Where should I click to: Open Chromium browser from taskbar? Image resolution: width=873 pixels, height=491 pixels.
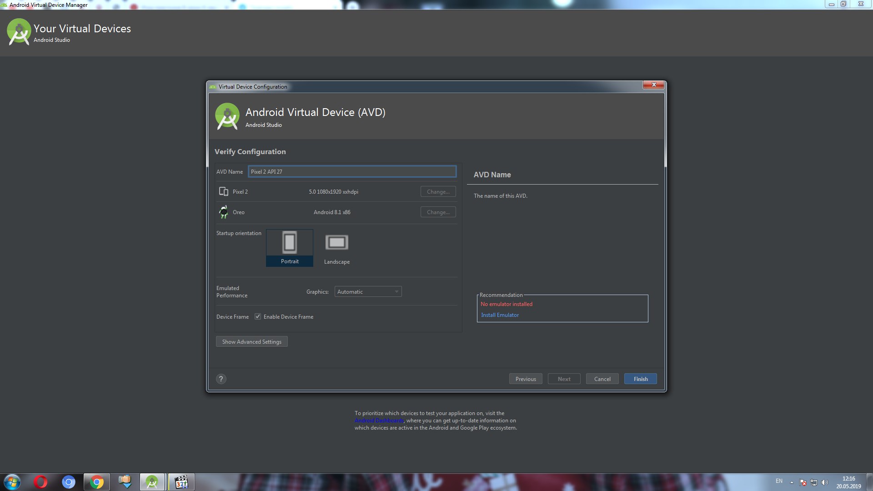[69, 482]
